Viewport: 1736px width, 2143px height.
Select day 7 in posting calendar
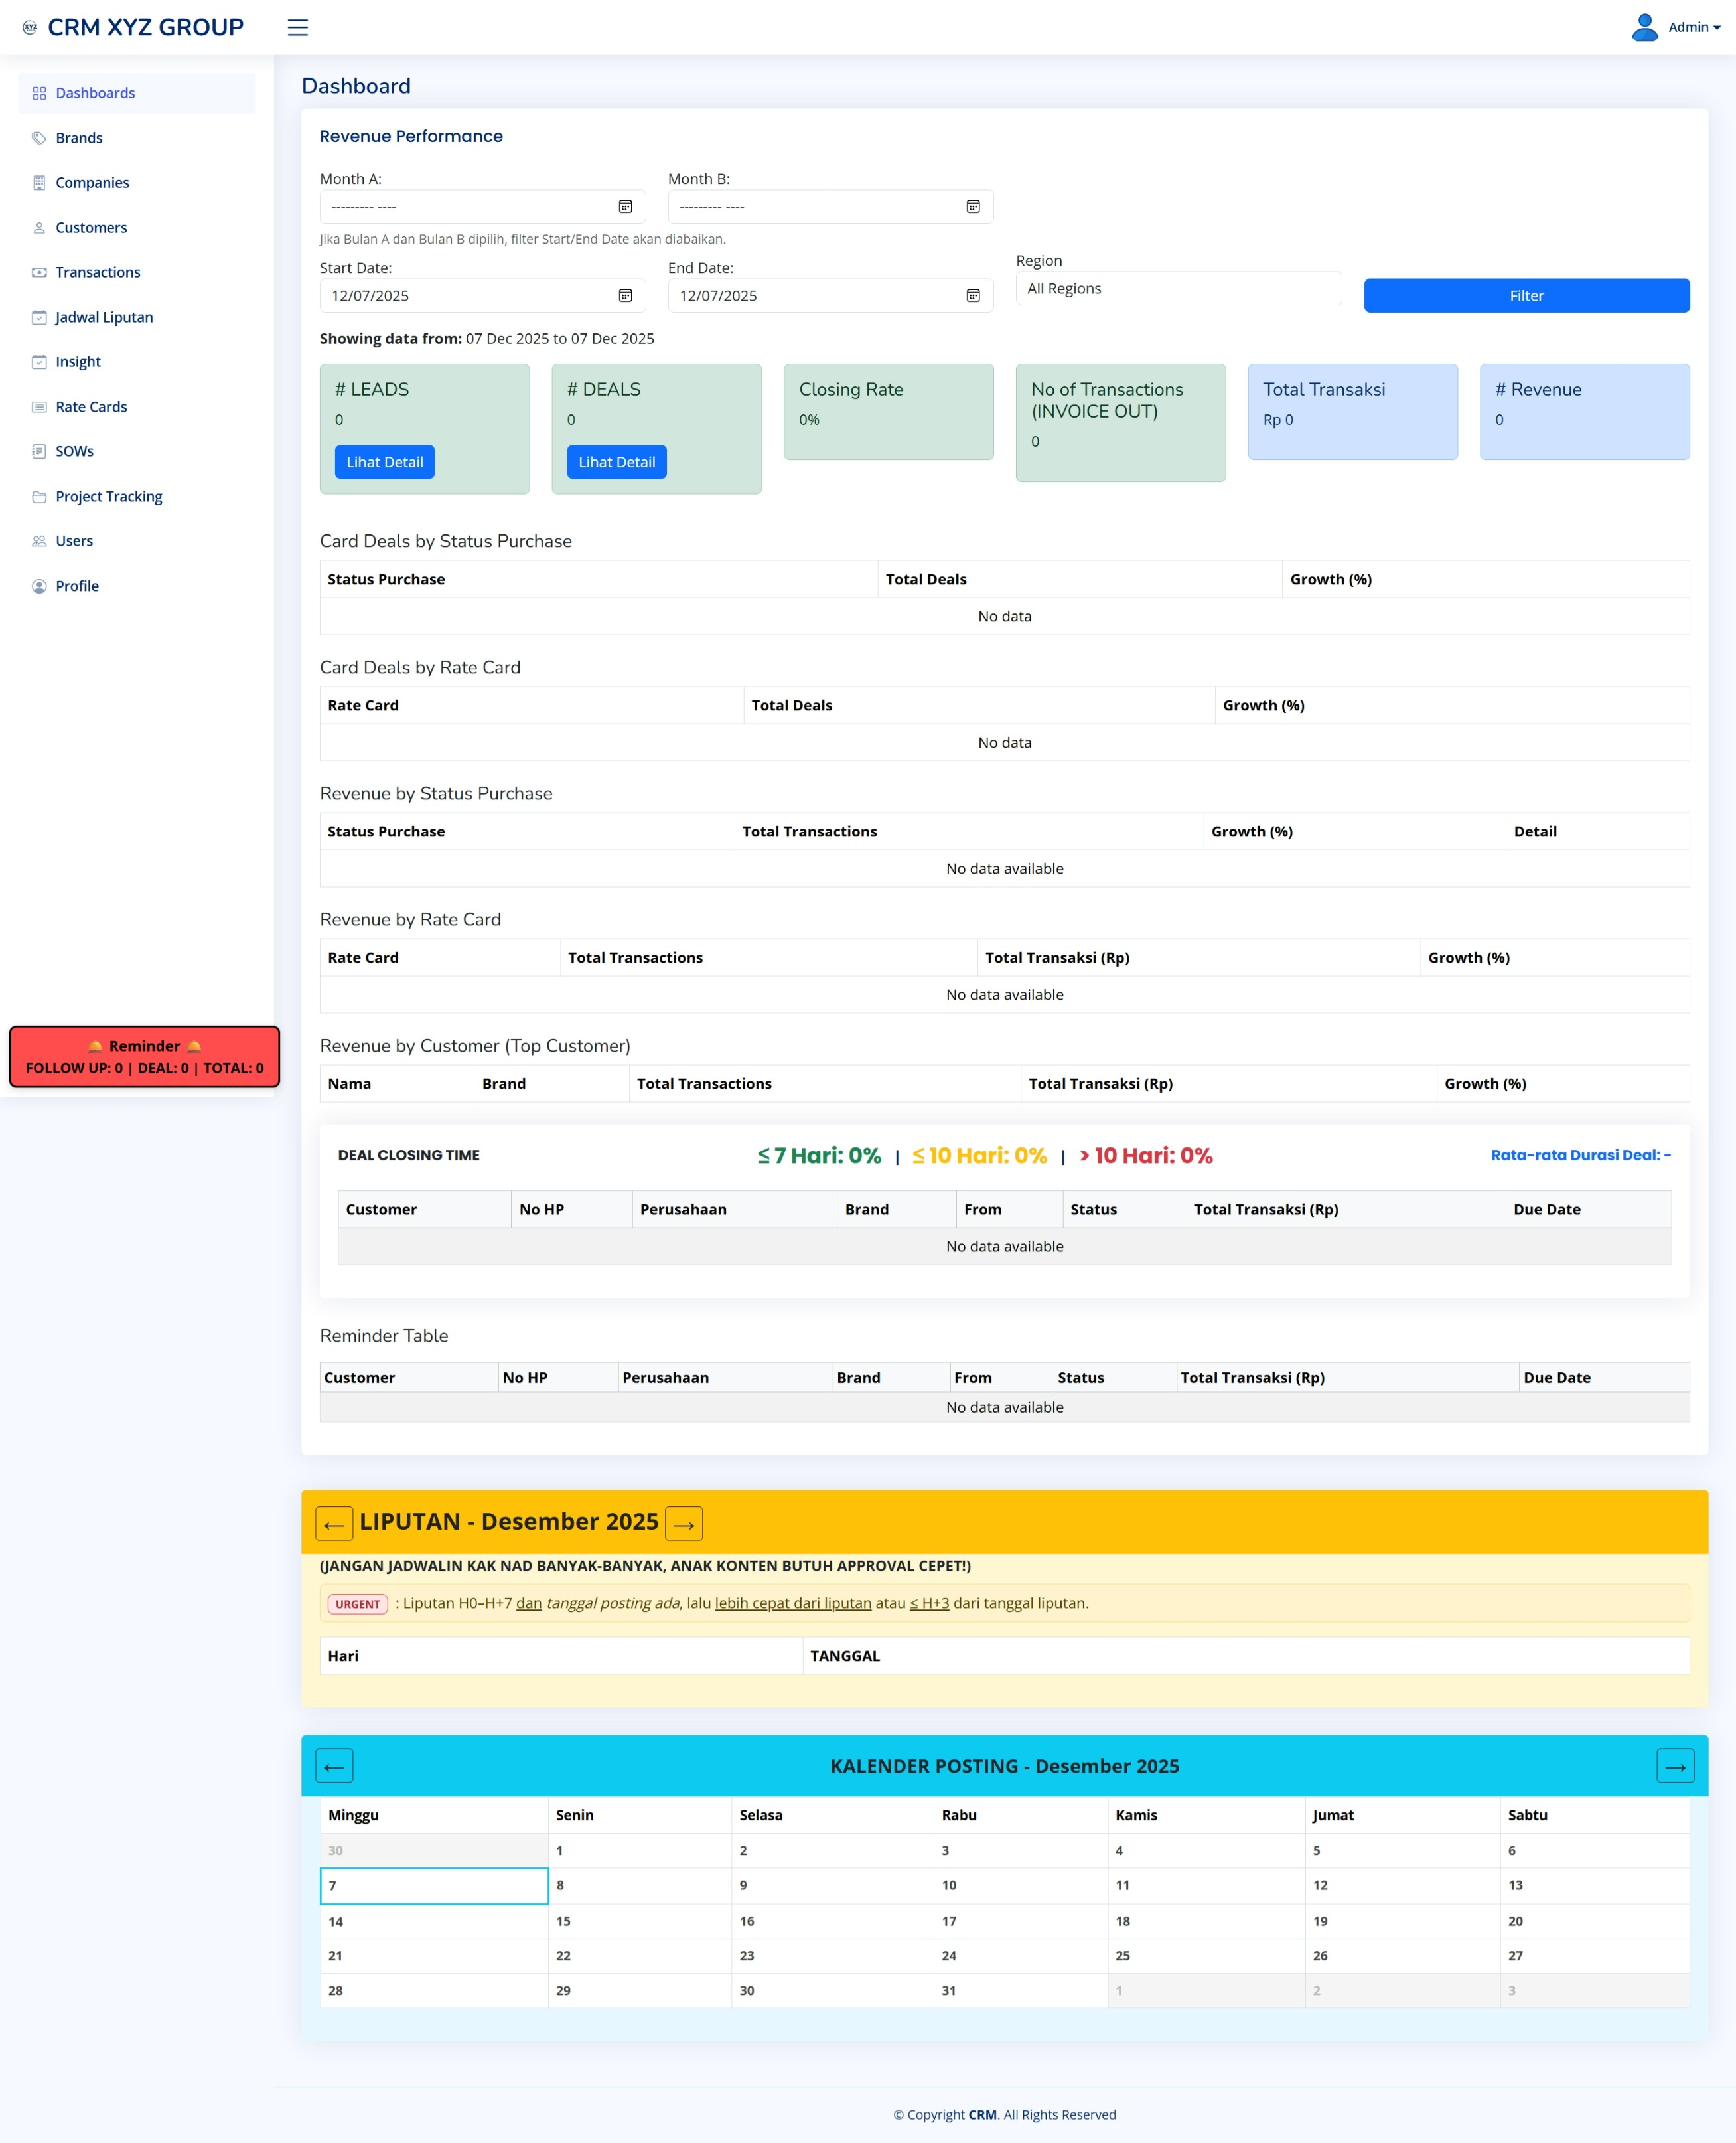(x=433, y=1885)
